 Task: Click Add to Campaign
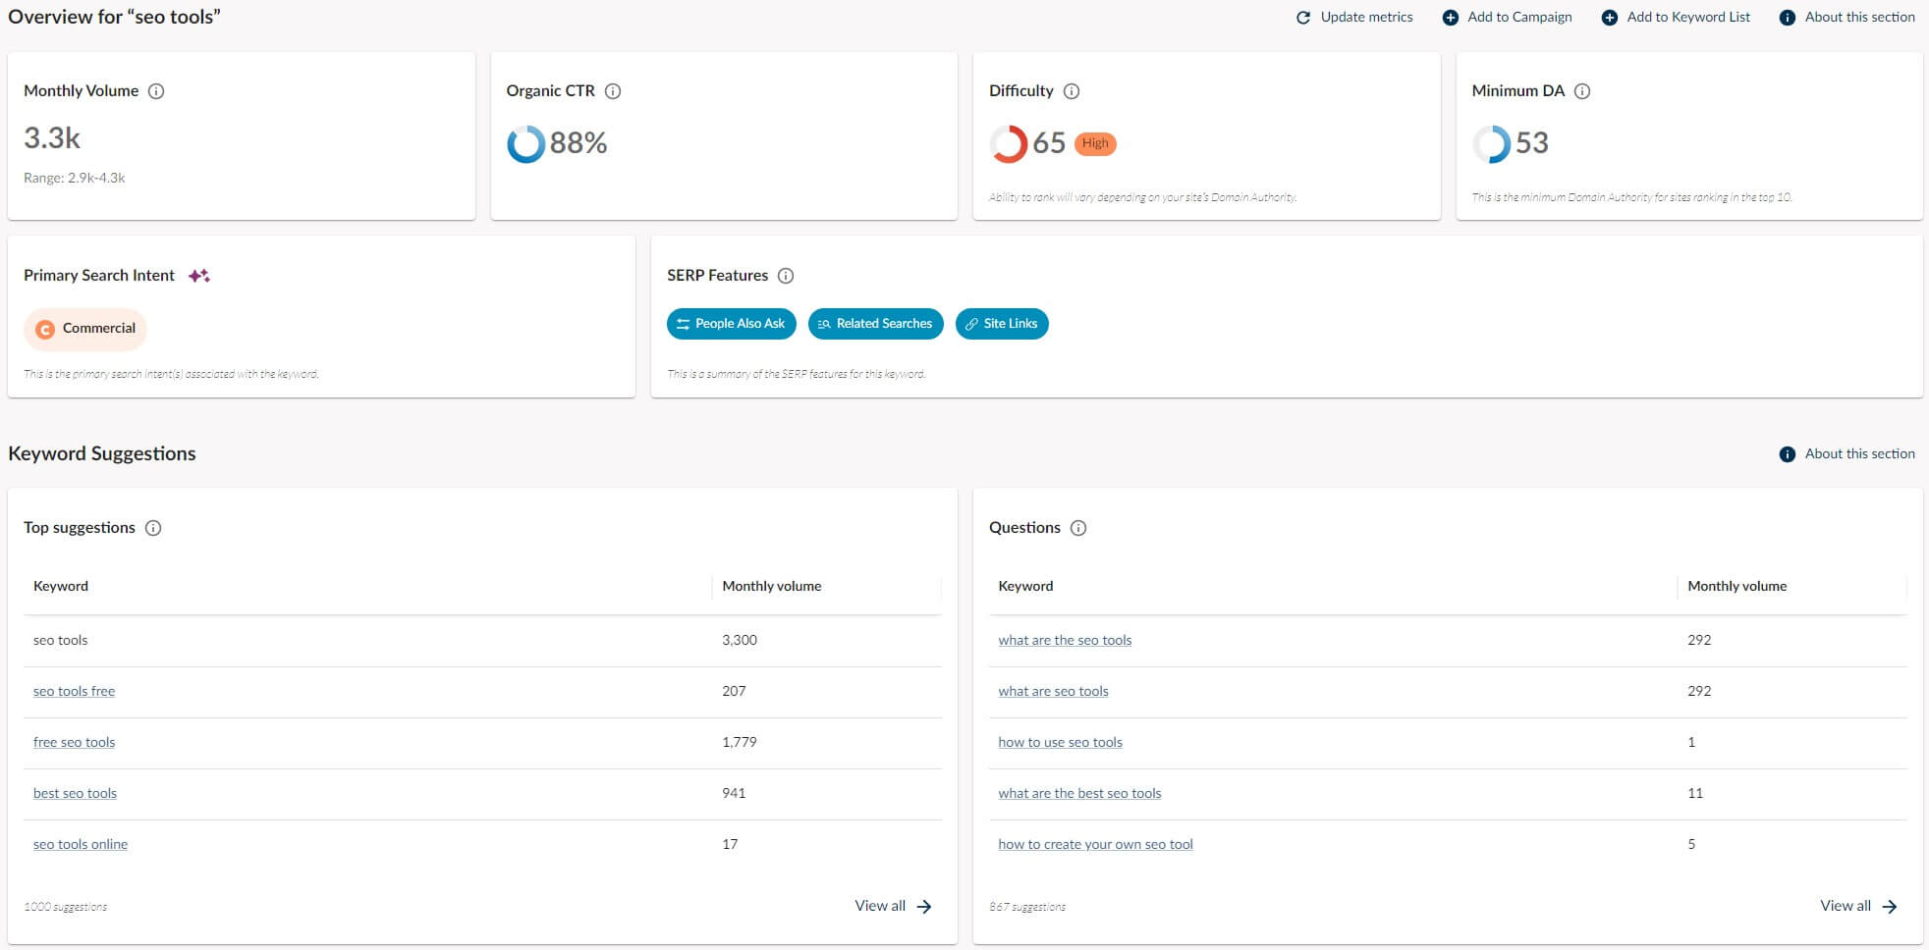tap(1506, 17)
